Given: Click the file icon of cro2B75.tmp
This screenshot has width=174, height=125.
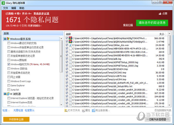Looking at the screenshot, I should [70, 76].
